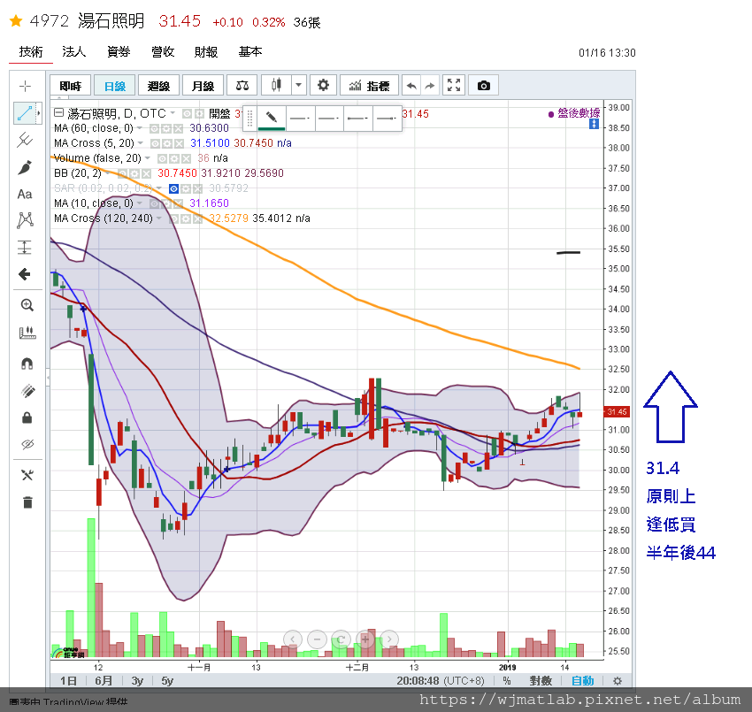Select the 1日 time range
This screenshot has height=712, width=752.
68,681
